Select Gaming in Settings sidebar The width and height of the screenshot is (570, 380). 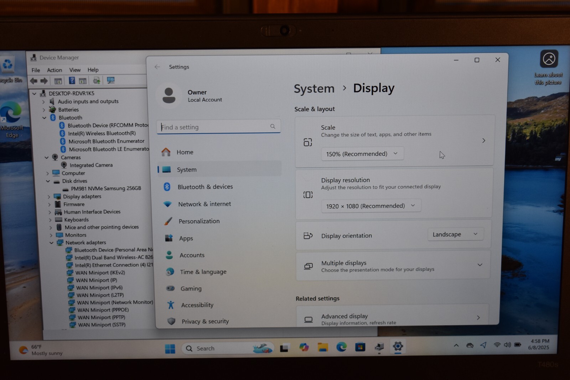click(x=222, y=288)
